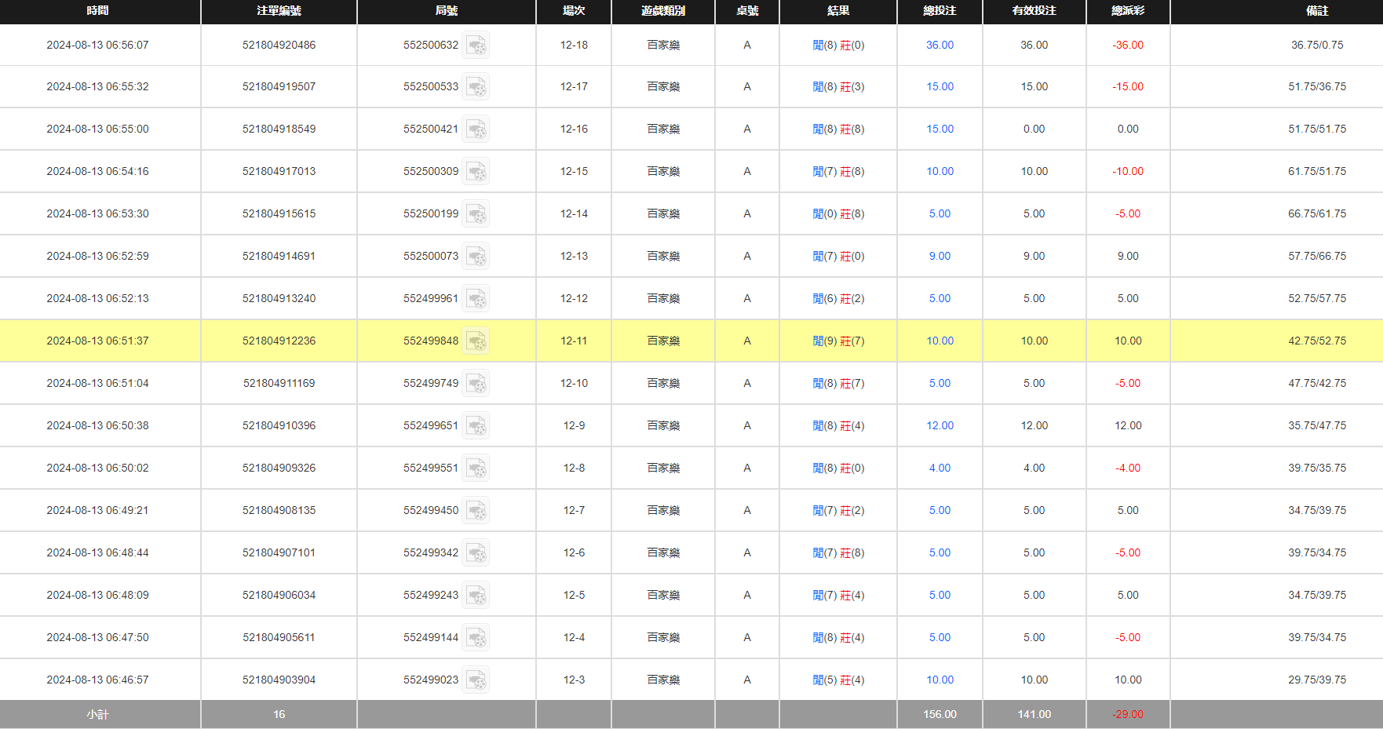
Task: Show video replay for round 552500421
Action: 476,129
